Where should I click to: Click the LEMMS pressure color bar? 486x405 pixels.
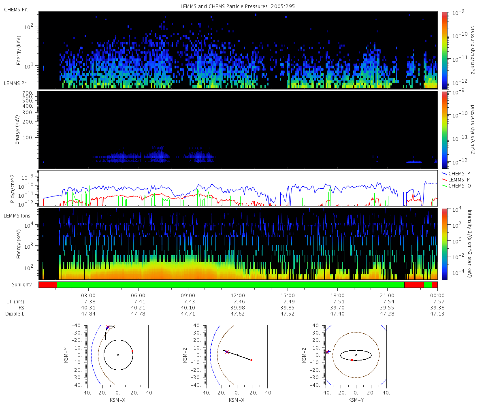444,130
